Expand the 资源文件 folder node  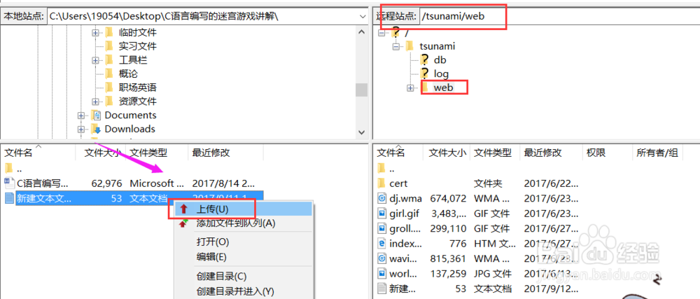pyautogui.click(x=95, y=102)
